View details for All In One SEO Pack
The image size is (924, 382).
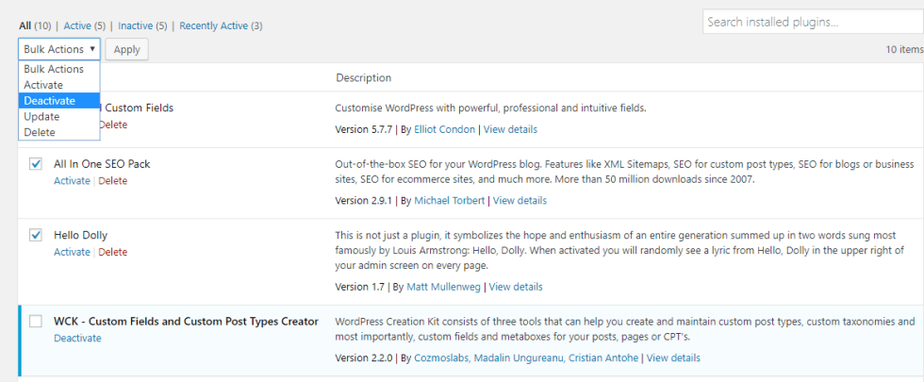[520, 201]
